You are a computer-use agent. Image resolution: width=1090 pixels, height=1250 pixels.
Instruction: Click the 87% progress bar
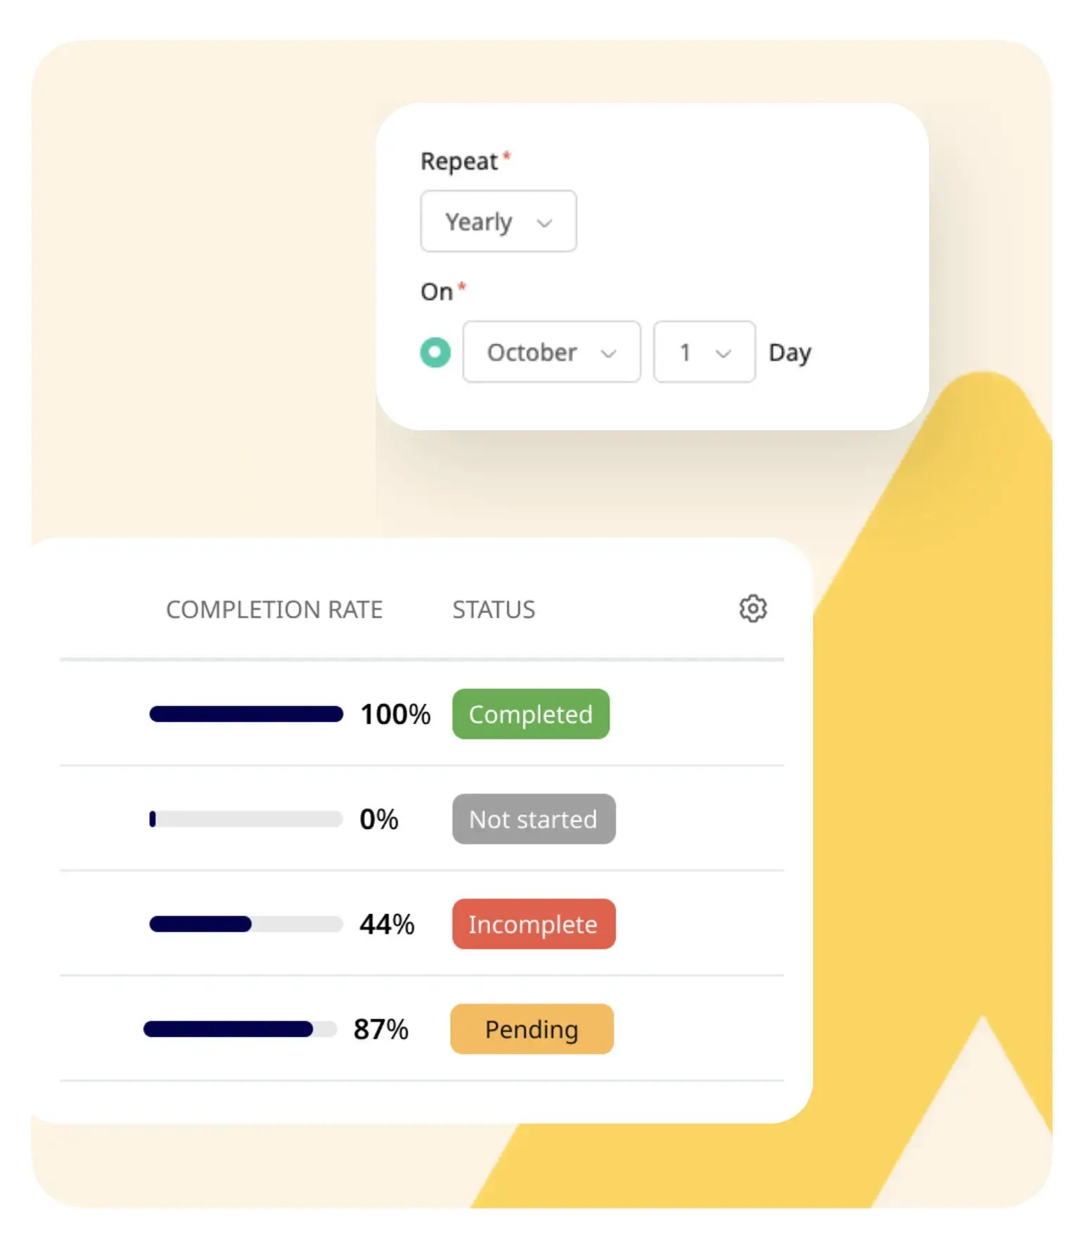pos(240,1029)
